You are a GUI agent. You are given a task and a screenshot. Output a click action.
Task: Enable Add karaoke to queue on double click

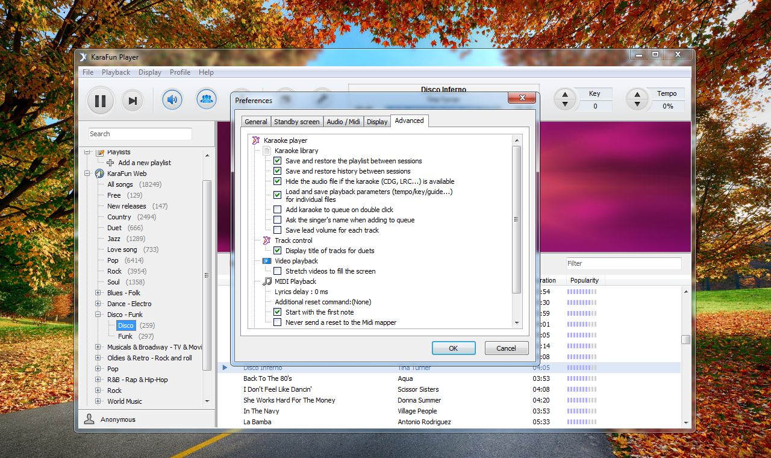278,210
